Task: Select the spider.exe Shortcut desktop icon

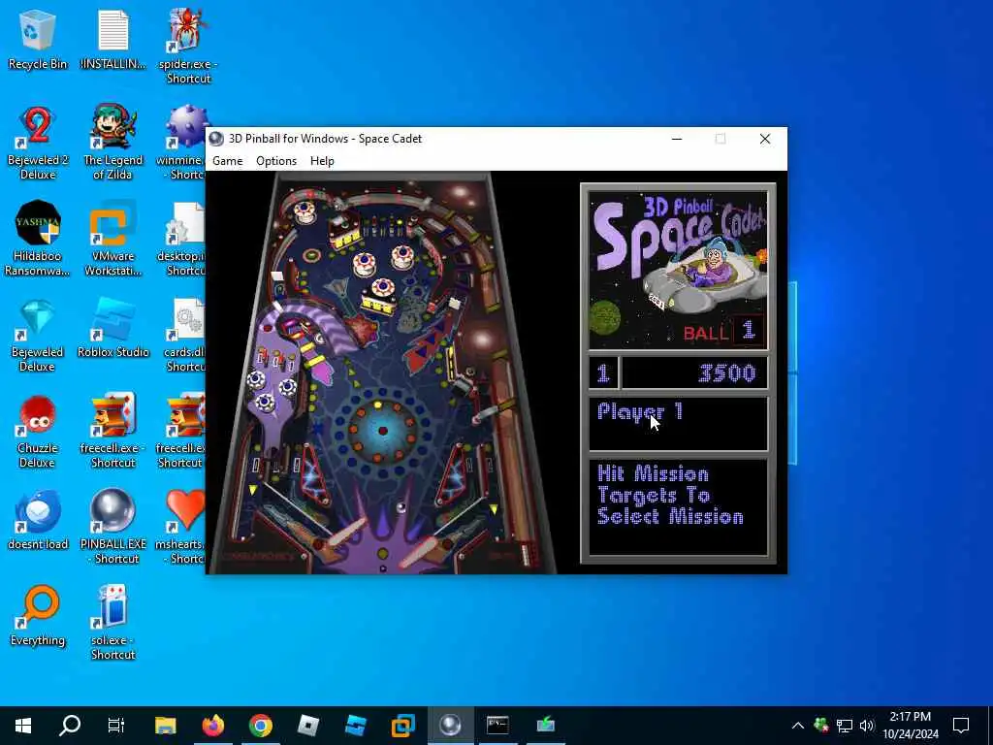Action: (187, 46)
